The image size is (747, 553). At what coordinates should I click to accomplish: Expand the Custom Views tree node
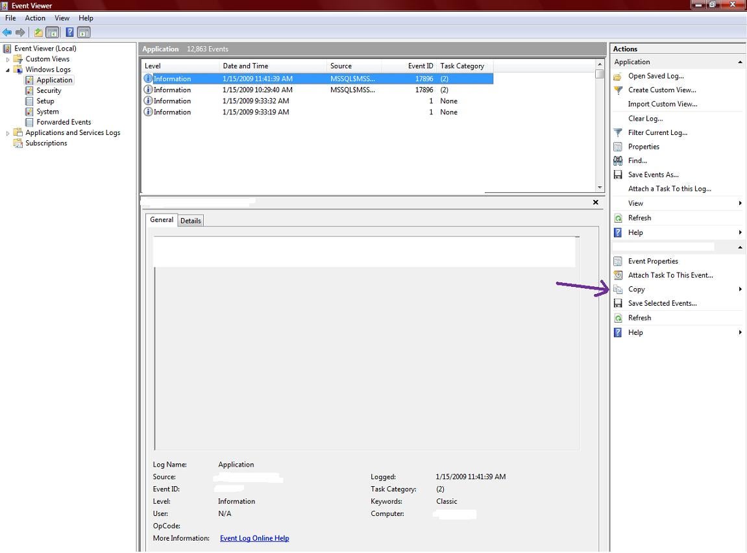(x=8, y=60)
